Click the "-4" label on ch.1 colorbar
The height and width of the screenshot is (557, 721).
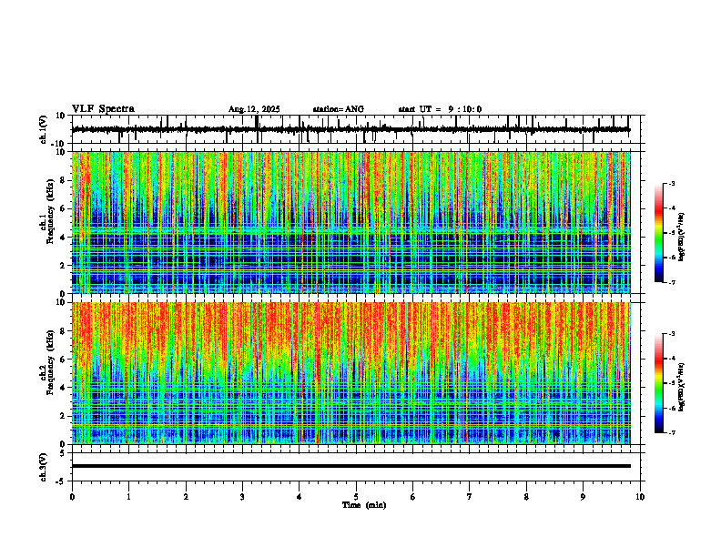click(672, 208)
